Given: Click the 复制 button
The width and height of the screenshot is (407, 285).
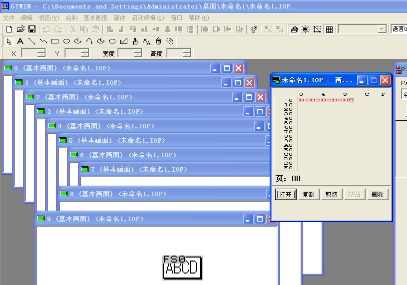Looking at the screenshot, I should [309, 195].
